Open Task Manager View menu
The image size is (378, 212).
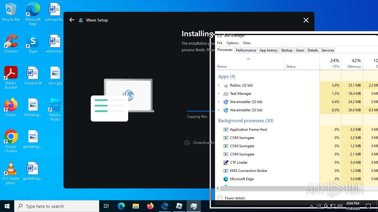click(x=247, y=43)
